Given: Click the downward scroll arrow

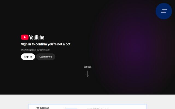Looking at the screenshot, I should click(x=87, y=74).
